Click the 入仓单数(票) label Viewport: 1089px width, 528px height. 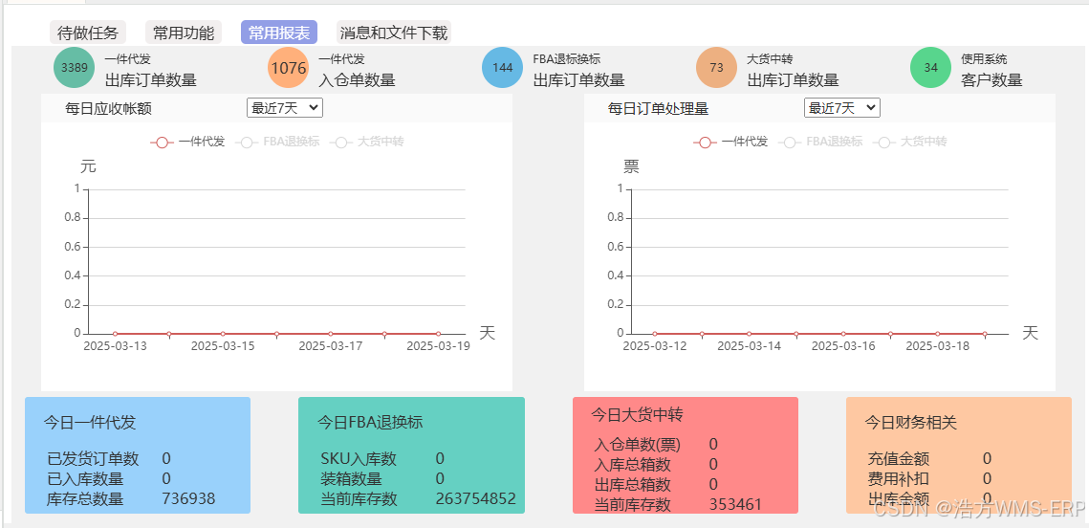tap(638, 445)
